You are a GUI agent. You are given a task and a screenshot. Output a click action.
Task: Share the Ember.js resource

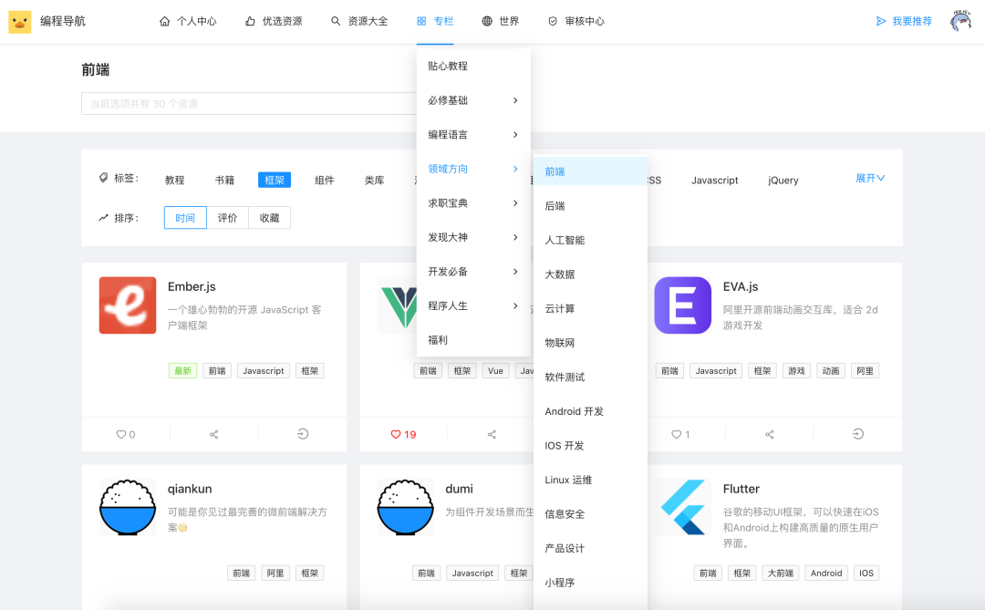coord(214,435)
